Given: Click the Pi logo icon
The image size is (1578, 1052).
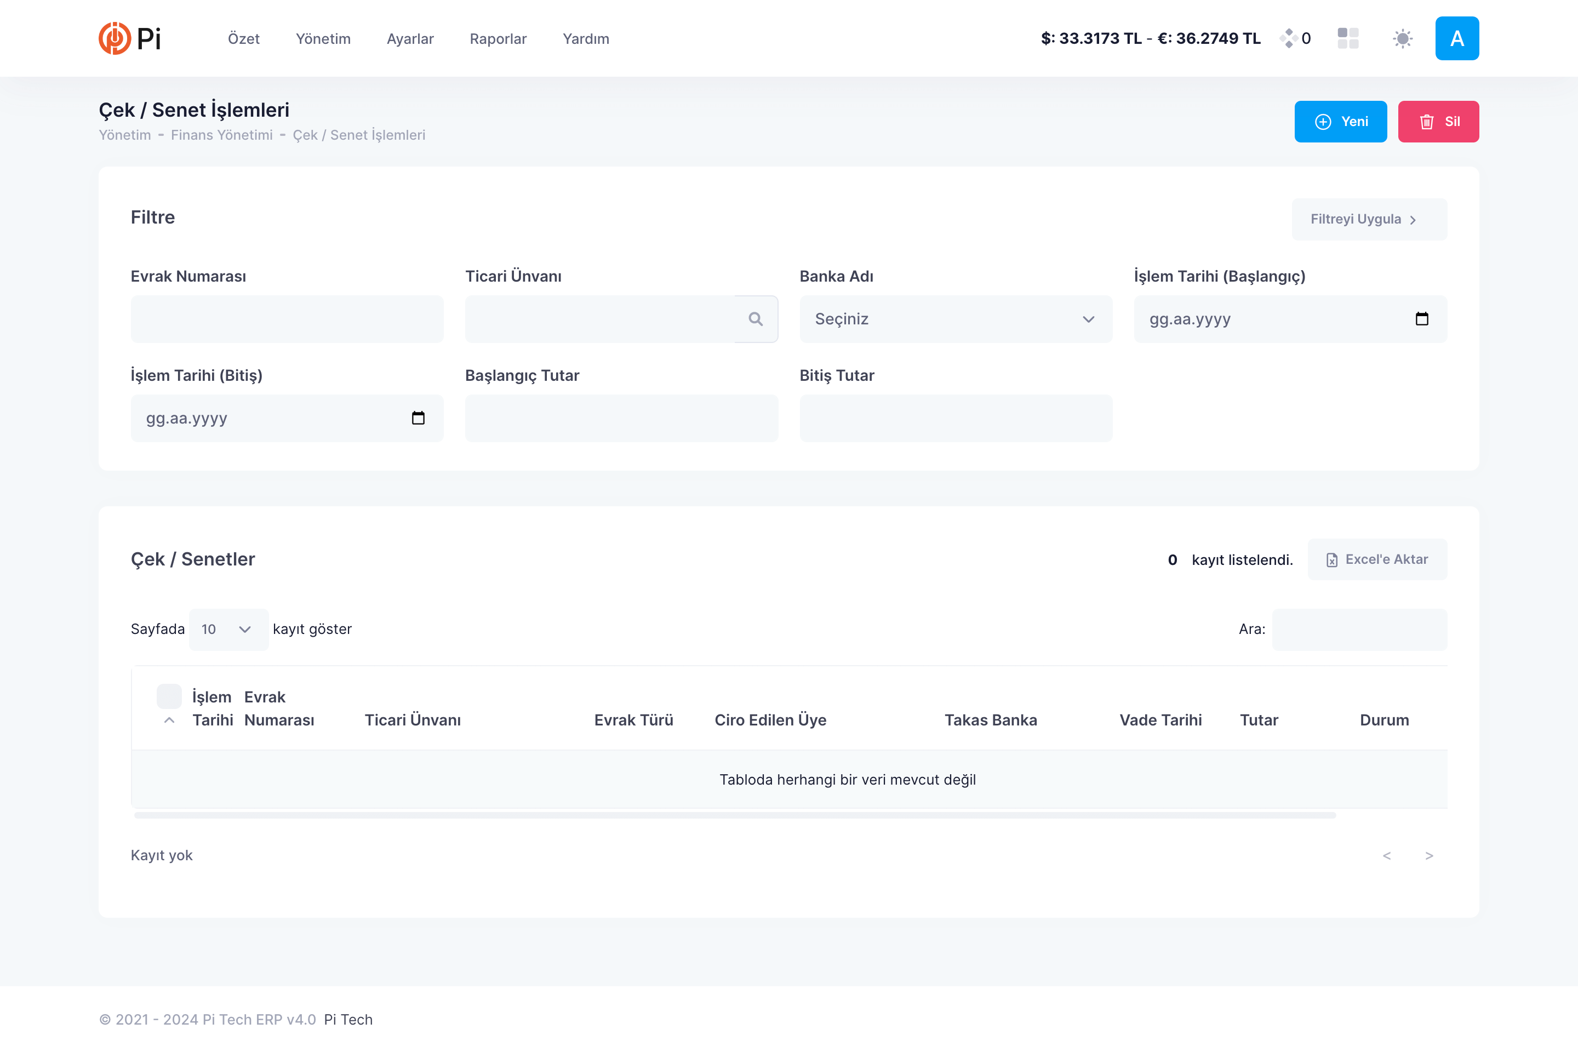Looking at the screenshot, I should tap(115, 38).
